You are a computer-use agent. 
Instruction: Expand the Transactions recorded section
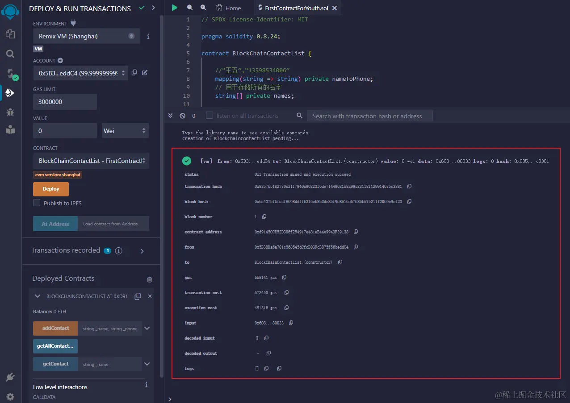(142, 251)
